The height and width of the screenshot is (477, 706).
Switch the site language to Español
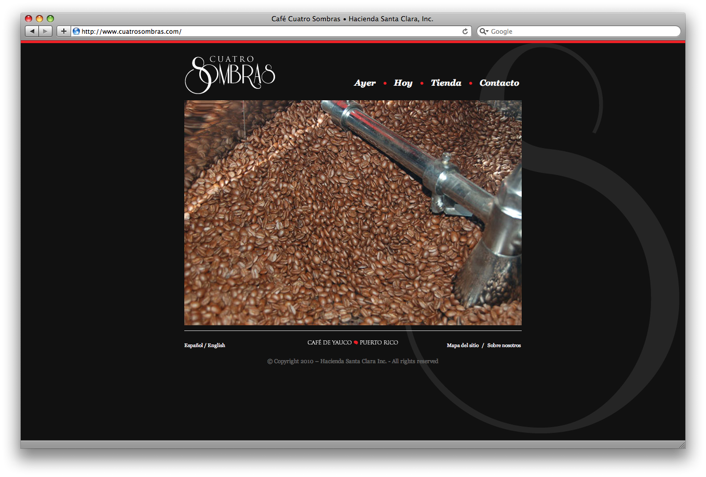[x=193, y=346]
